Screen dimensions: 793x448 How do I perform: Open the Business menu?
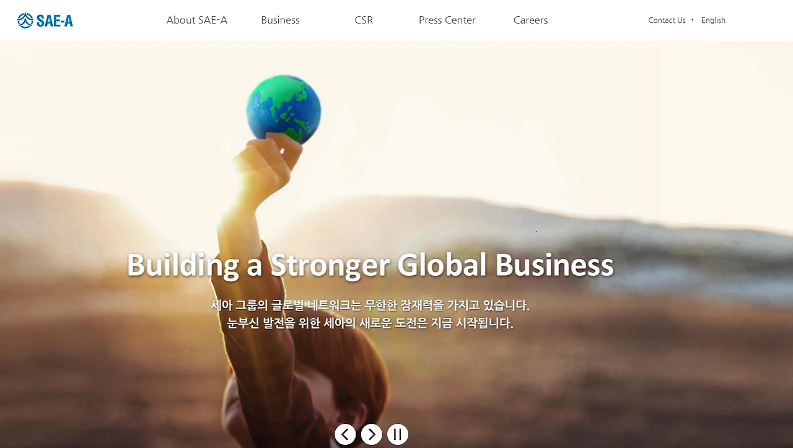click(x=280, y=20)
